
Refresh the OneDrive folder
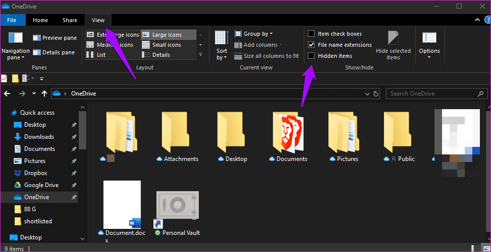[376, 94]
